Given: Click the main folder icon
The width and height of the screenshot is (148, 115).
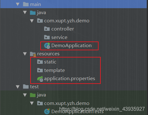Looking at the screenshot, I should click(26, 4).
